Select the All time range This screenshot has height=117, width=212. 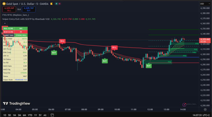click(45, 115)
